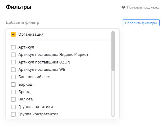Check Артикул поставщика Яндекс Маркет
Image resolution: width=166 pixels, height=130 pixels.
(x=13, y=55)
